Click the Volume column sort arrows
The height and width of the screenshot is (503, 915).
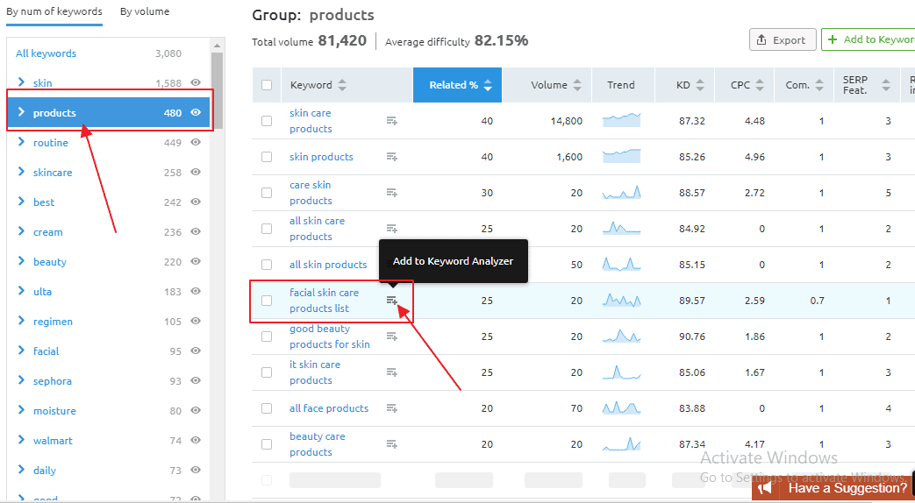(x=577, y=85)
